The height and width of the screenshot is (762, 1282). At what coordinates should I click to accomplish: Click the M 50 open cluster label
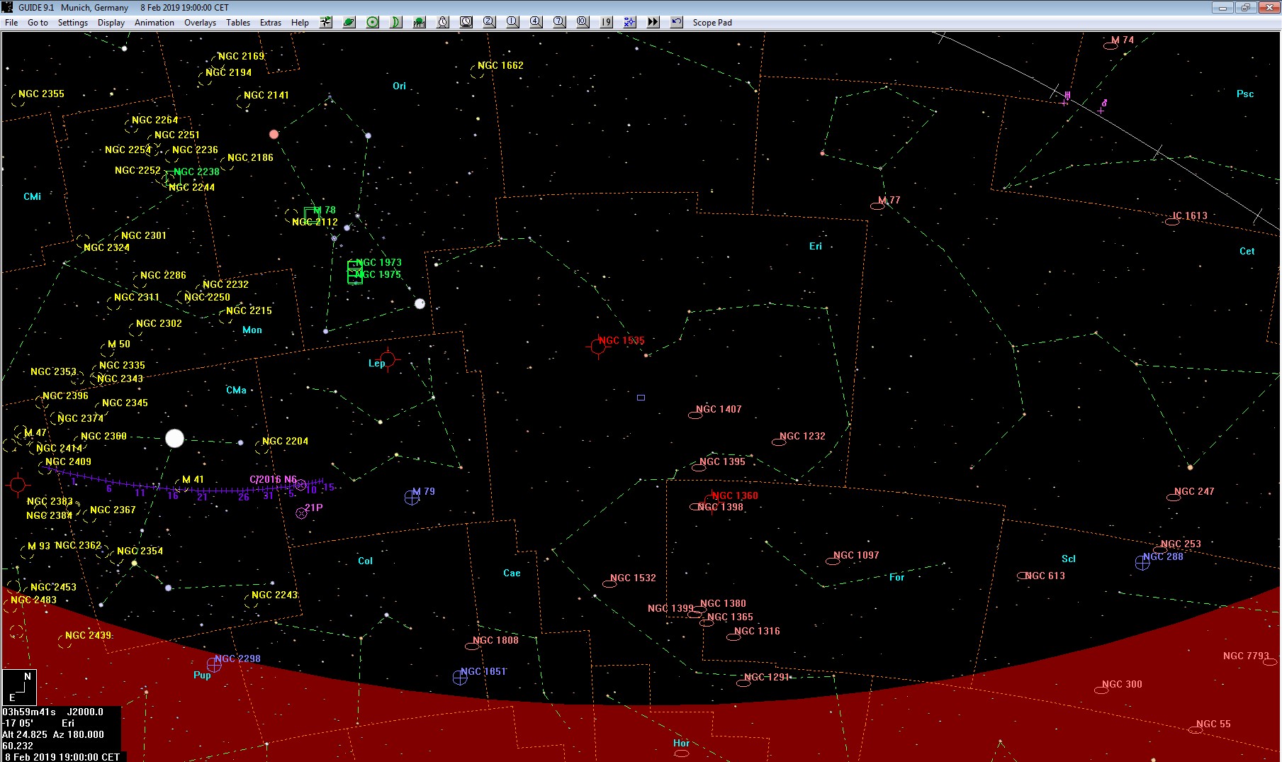coord(119,344)
